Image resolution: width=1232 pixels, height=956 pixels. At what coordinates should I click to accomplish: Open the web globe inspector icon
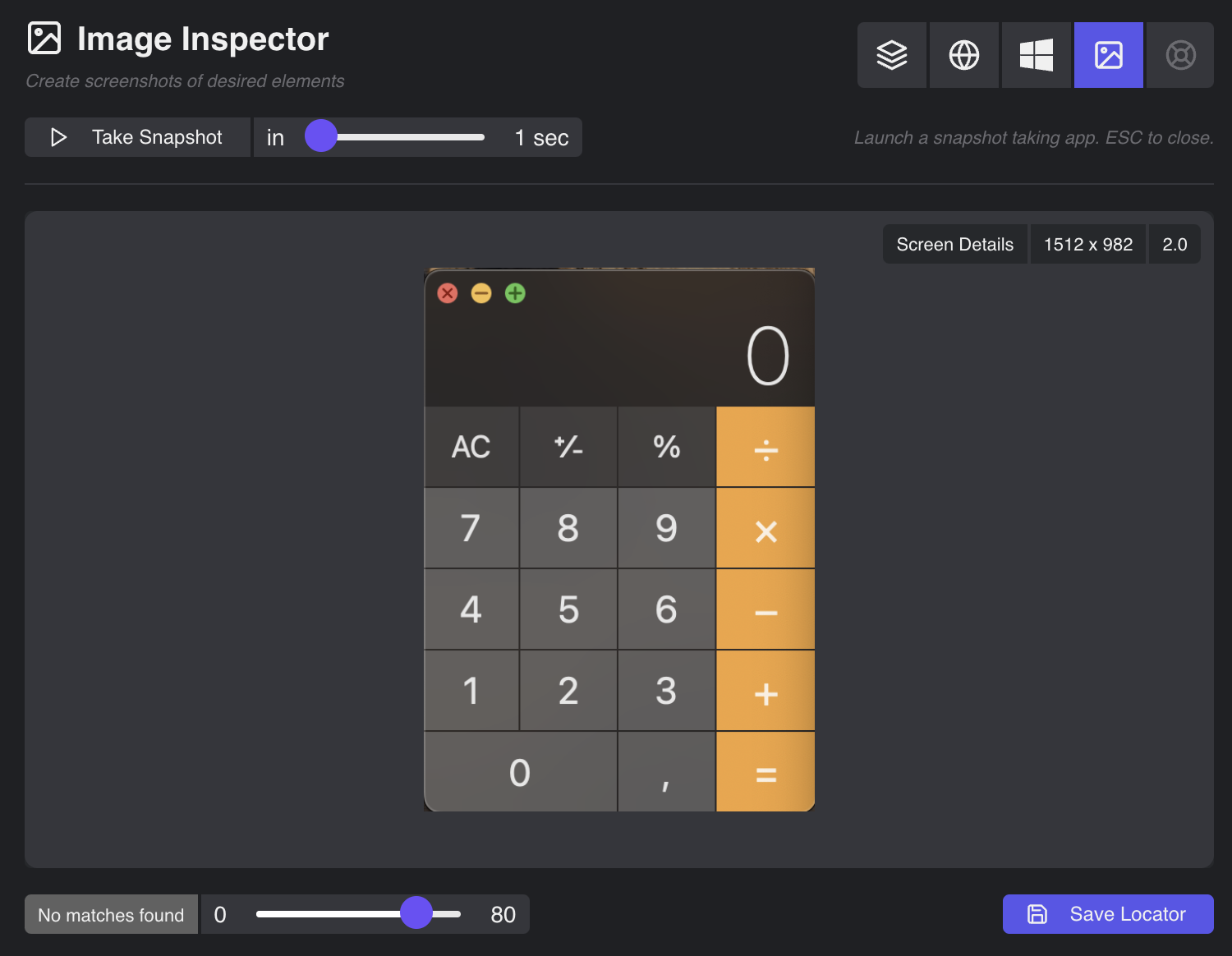point(964,55)
